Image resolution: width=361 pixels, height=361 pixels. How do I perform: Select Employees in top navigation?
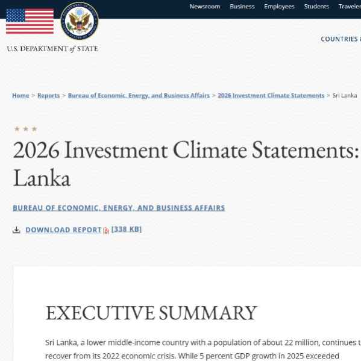(x=279, y=7)
